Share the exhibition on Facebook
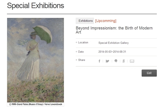Viewport: 158px width, 107px height. (99, 61)
